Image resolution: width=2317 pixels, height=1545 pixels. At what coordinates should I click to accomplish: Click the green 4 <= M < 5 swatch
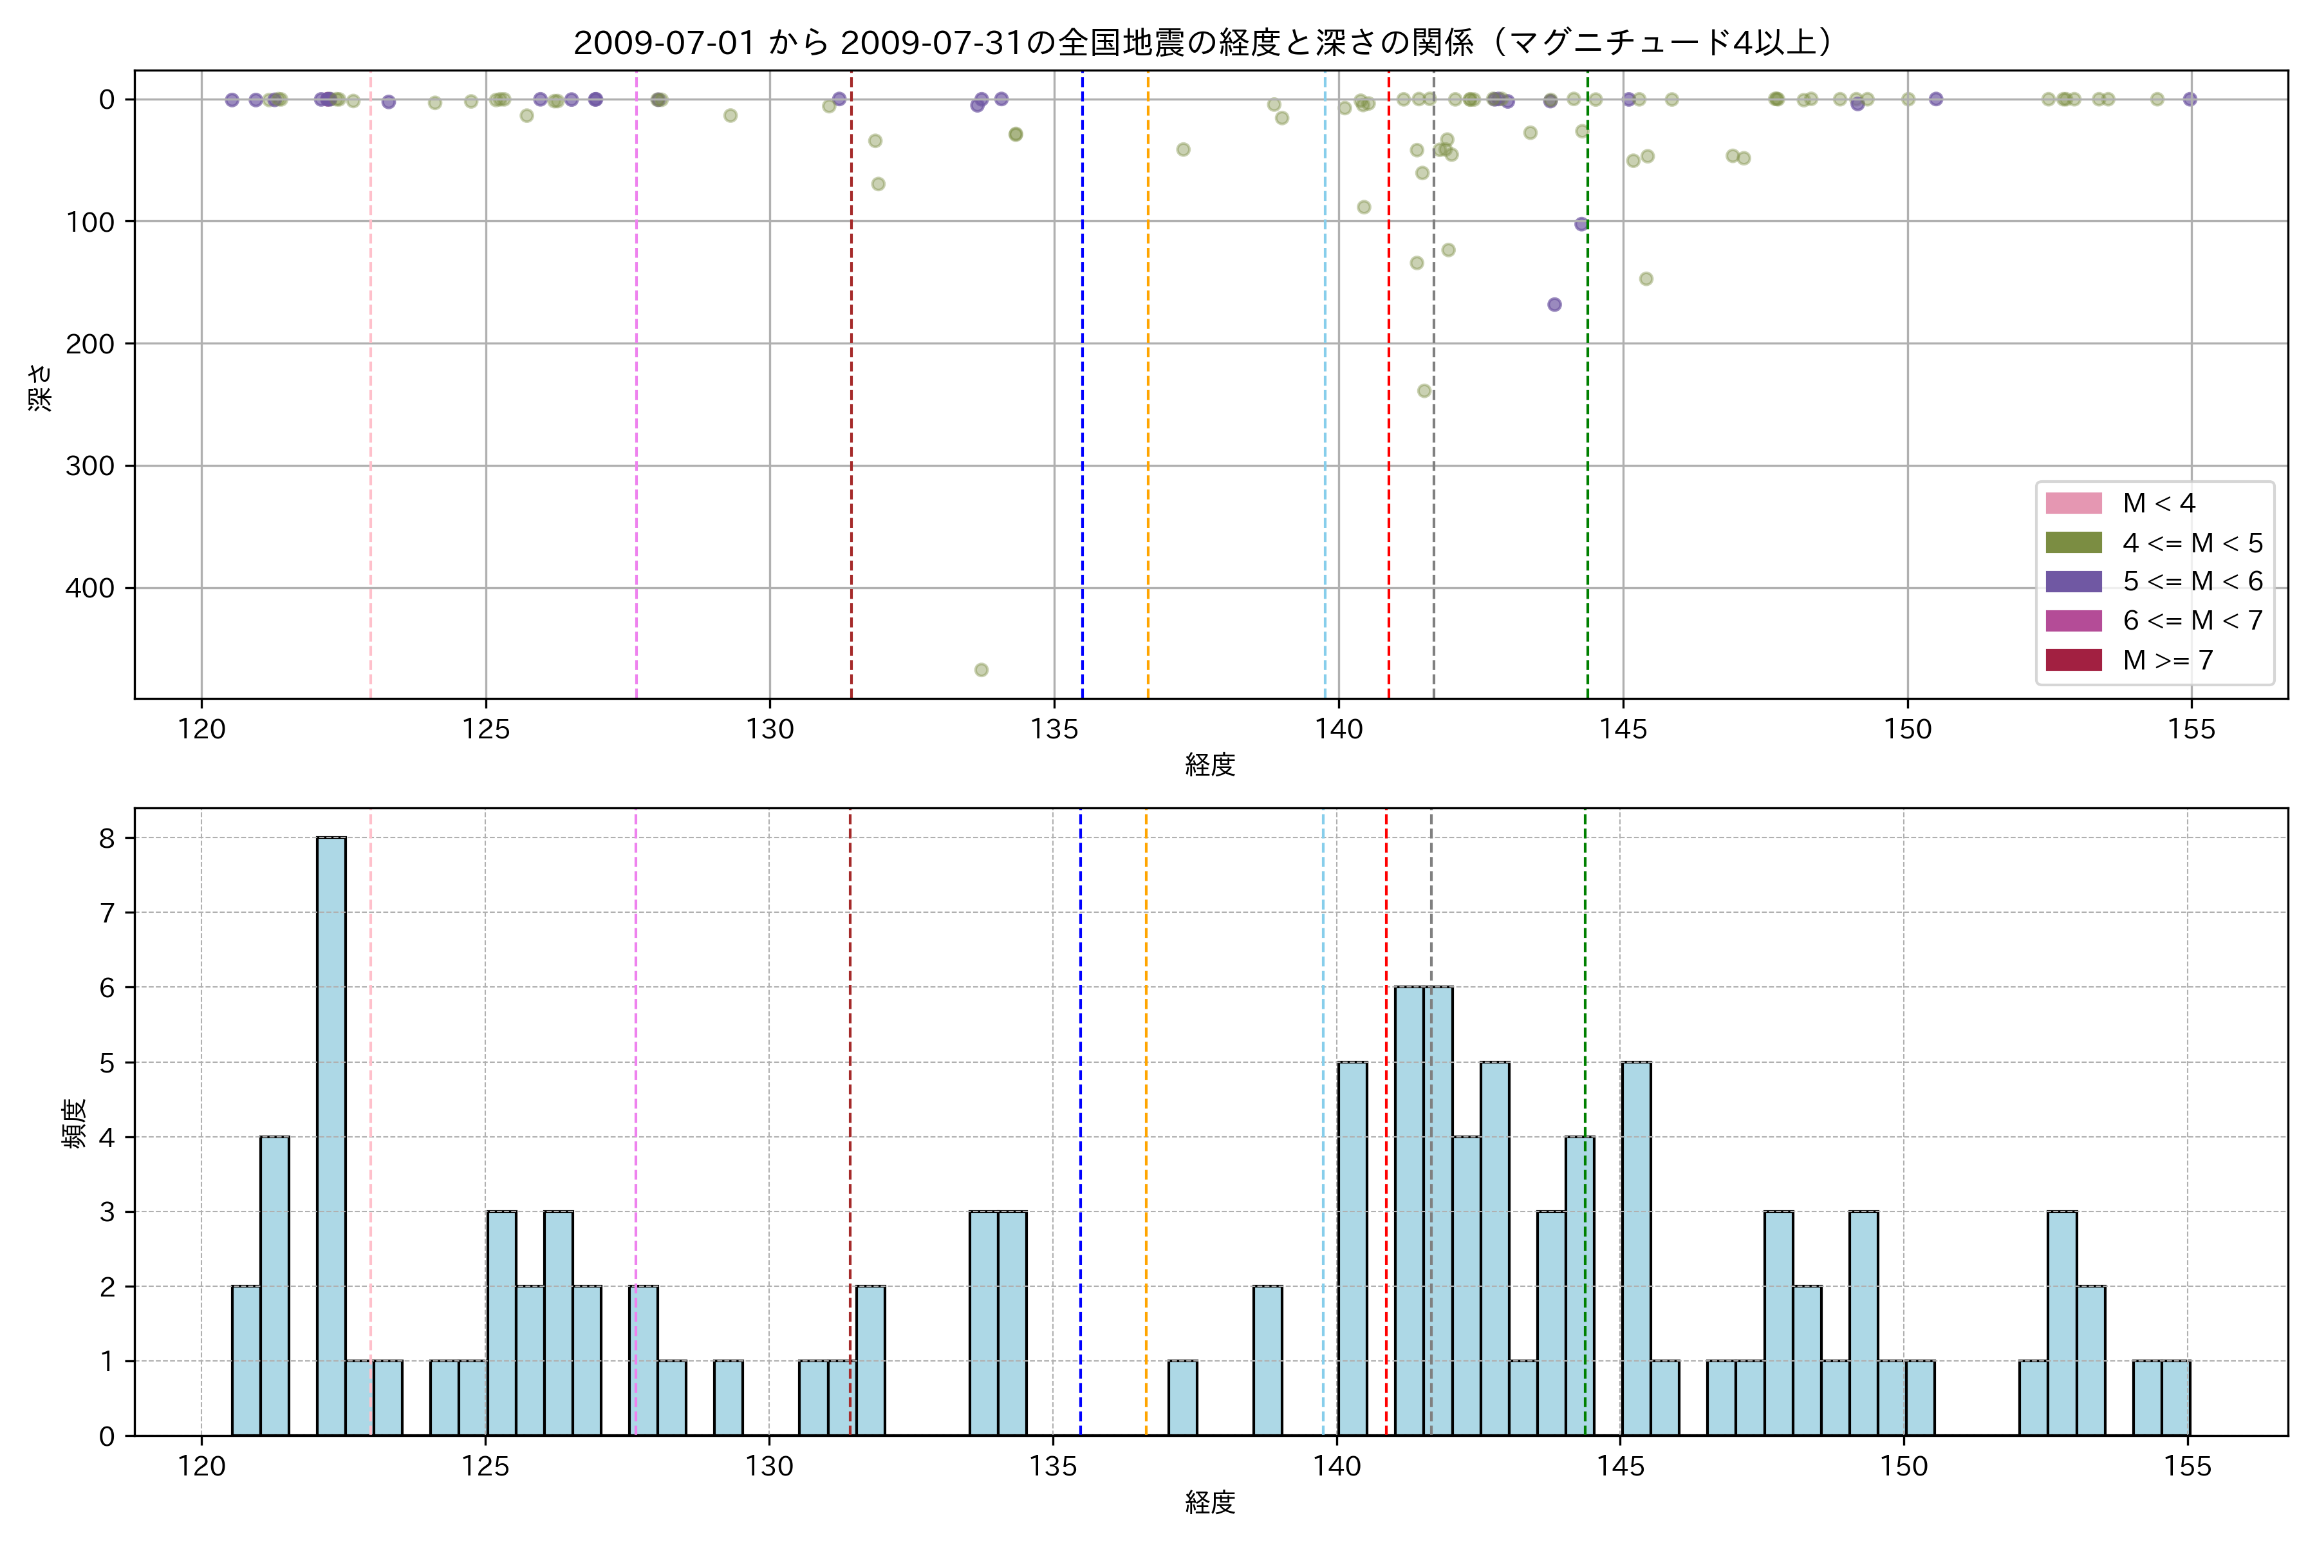pyautogui.click(x=2072, y=543)
